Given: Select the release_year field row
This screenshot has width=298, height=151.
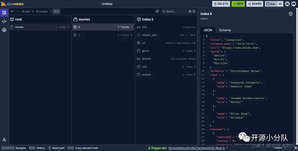Looking at the screenshot, I should click(x=166, y=35).
